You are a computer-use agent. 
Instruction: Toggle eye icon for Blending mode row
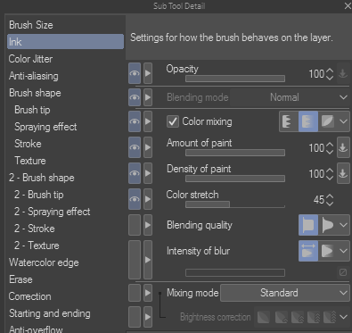tap(135, 97)
